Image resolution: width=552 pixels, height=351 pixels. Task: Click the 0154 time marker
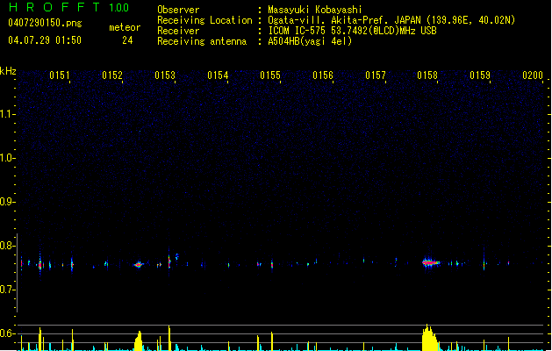pyautogui.click(x=218, y=75)
